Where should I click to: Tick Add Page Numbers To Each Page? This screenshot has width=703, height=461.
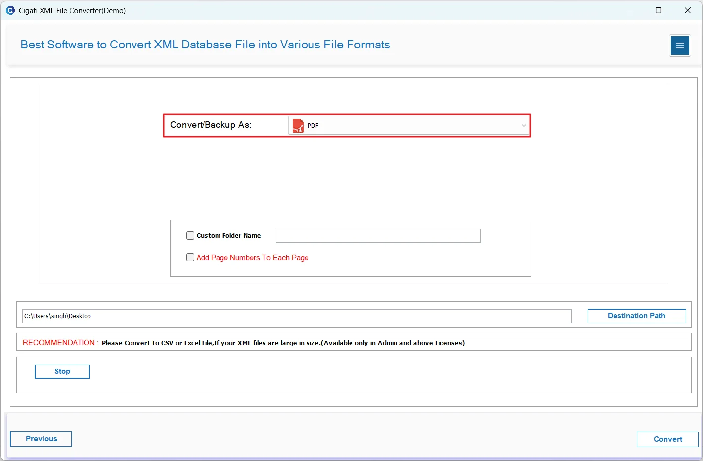[190, 257]
